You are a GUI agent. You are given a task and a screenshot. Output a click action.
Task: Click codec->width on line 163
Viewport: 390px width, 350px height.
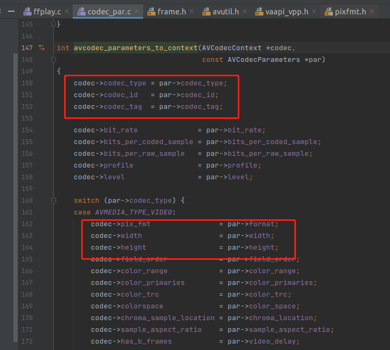coord(116,235)
